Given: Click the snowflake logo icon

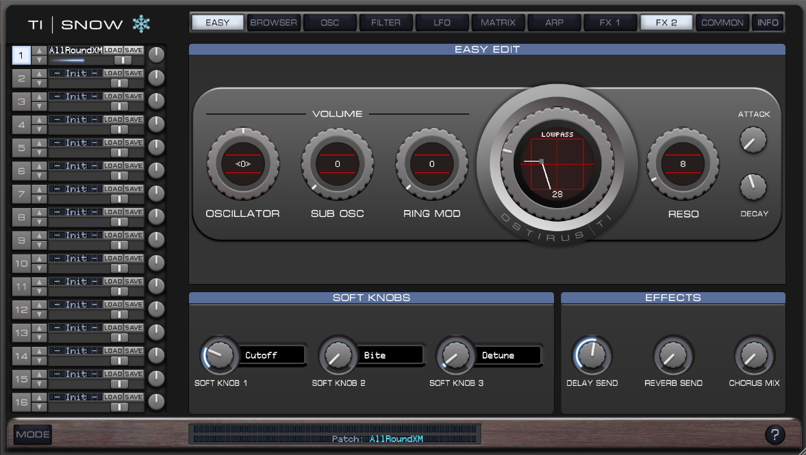Looking at the screenshot, I should [141, 24].
